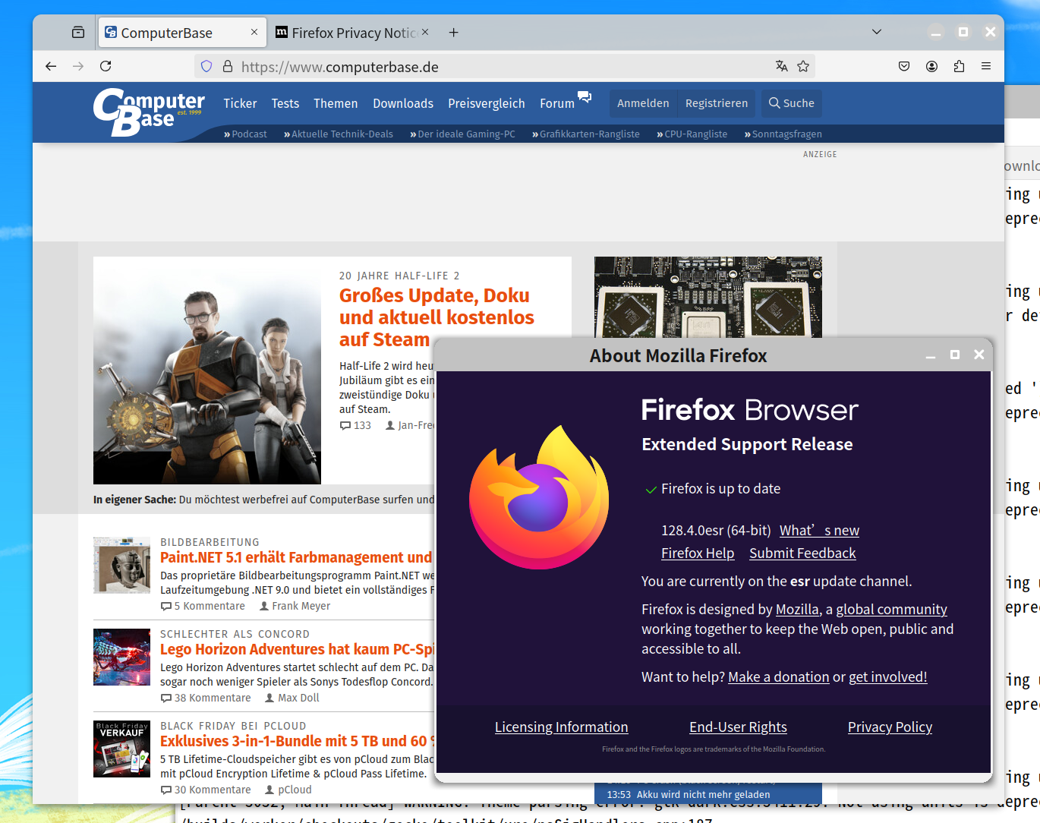Open the Großes Update, Doku headline

[x=436, y=317]
